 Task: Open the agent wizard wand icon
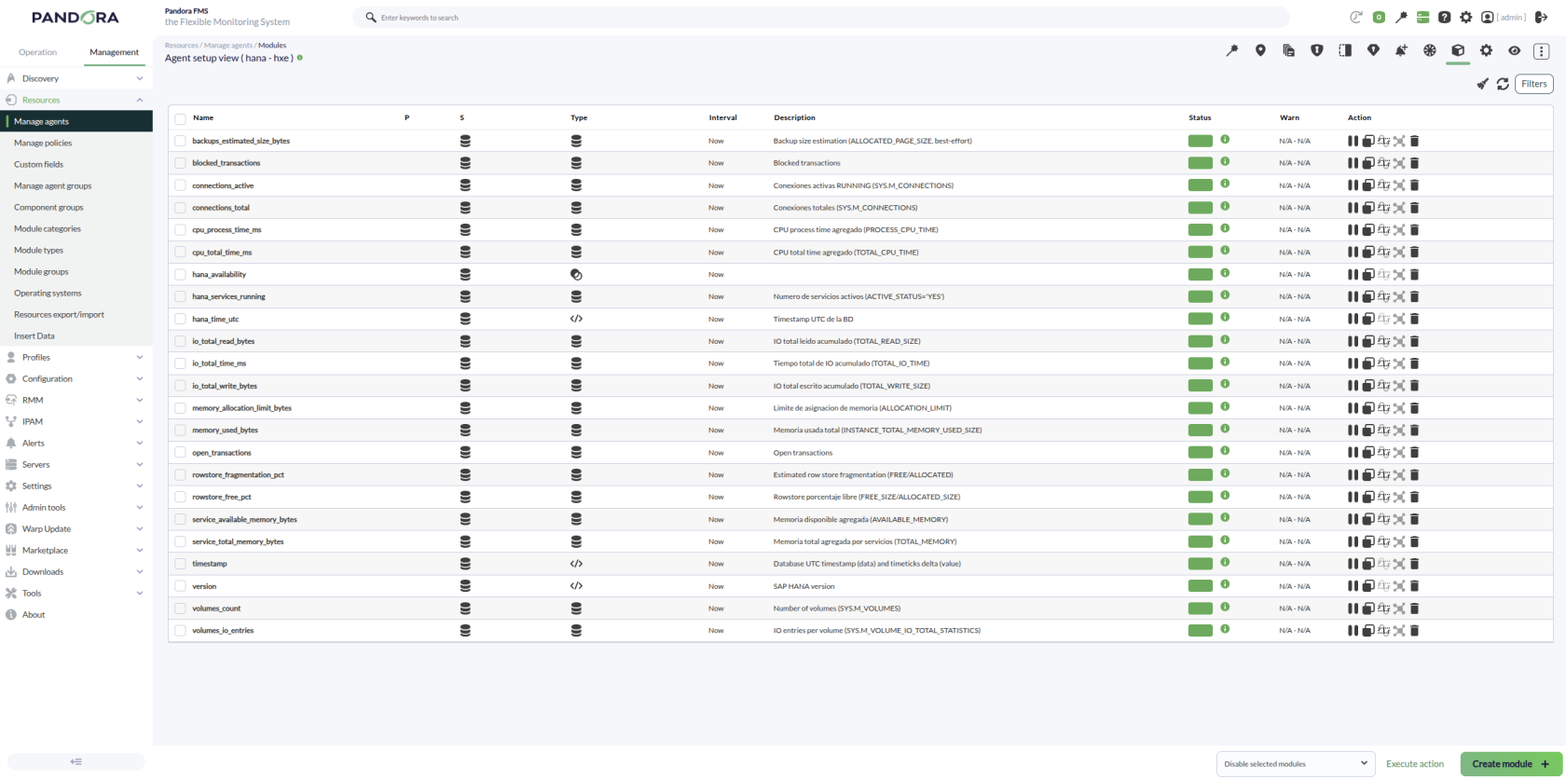[x=1232, y=50]
